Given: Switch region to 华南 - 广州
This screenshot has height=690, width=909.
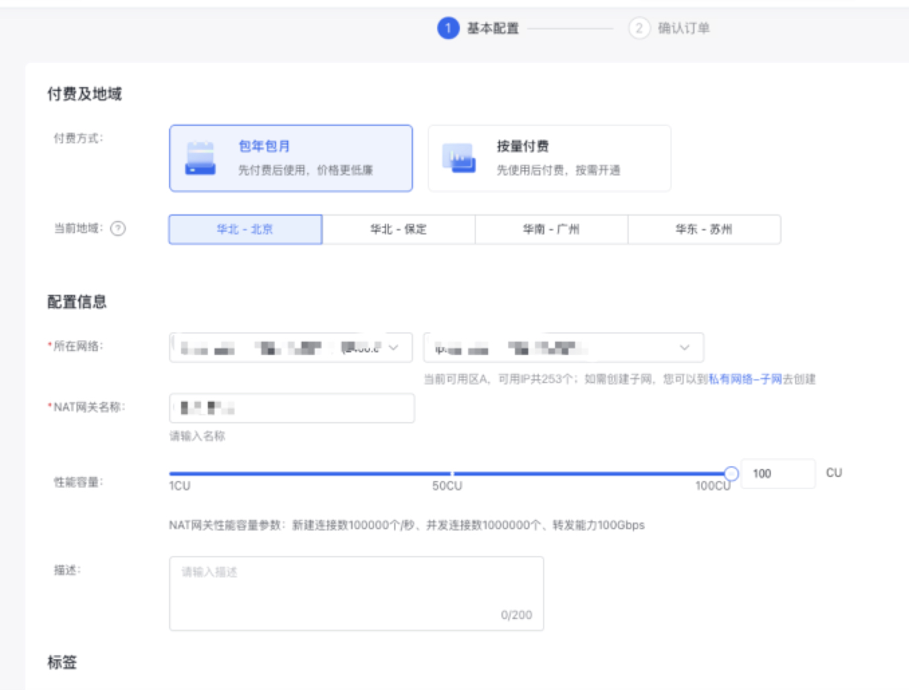Looking at the screenshot, I should [551, 229].
